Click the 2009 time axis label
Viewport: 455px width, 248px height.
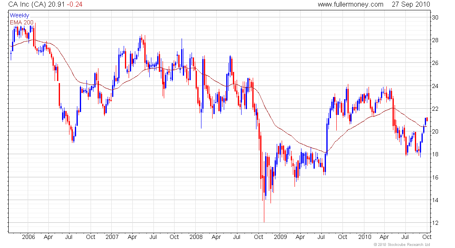(280, 237)
